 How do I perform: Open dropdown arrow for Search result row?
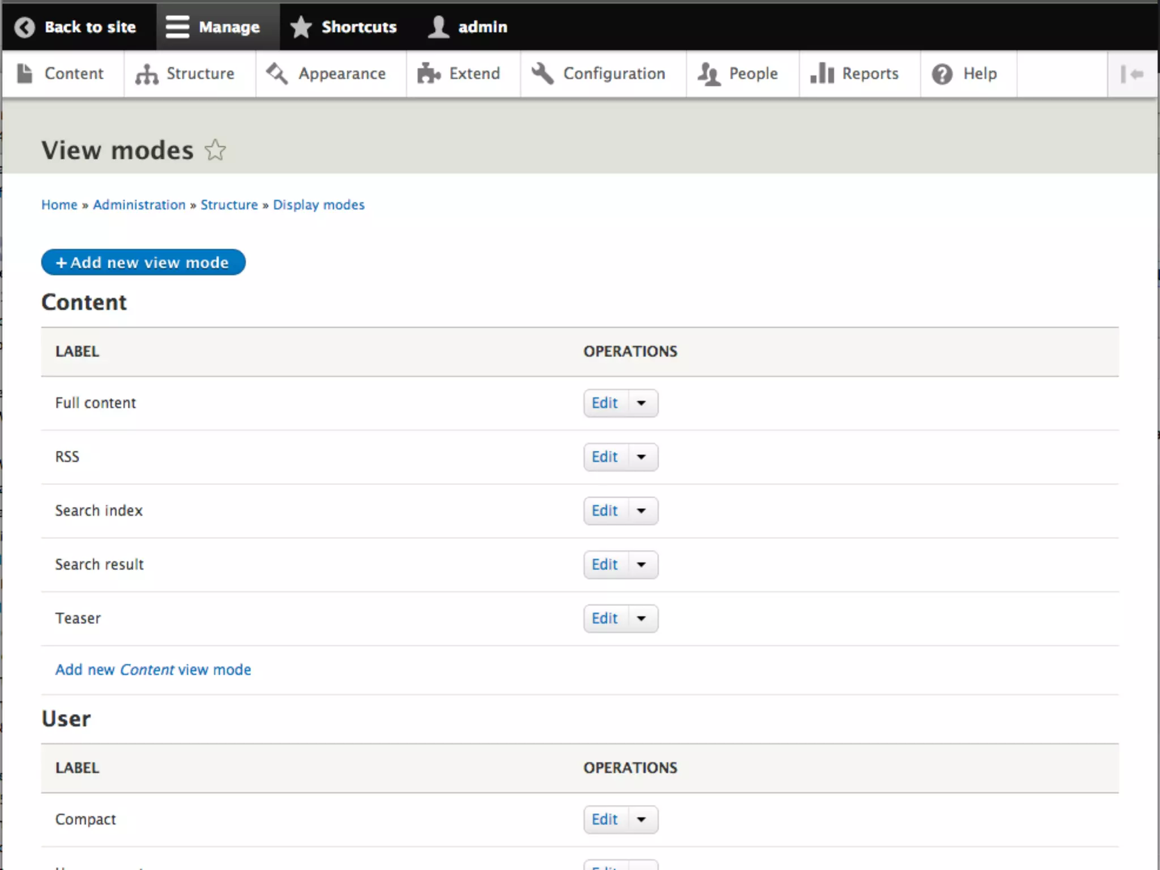(x=641, y=565)
